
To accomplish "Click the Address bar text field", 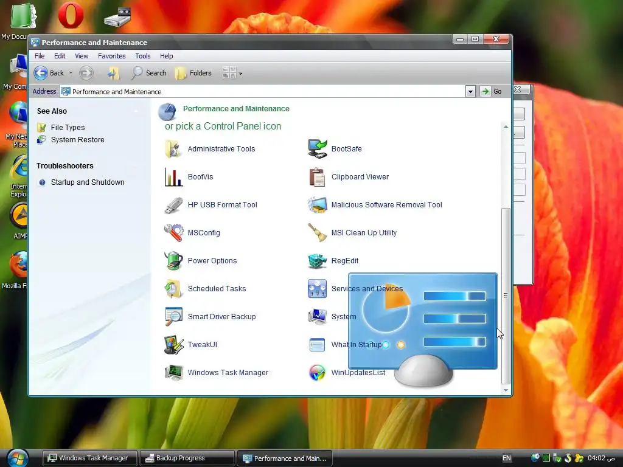I will 262,92.
